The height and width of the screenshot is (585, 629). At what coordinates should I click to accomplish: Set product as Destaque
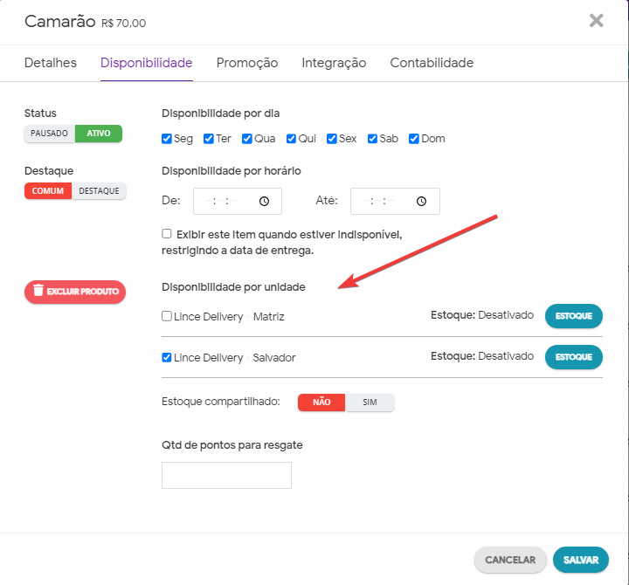(100, 190)
